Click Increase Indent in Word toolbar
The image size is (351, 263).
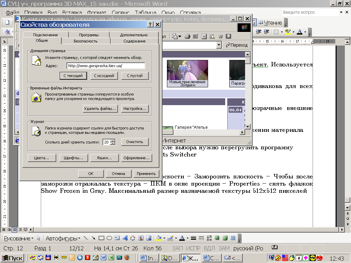(x=266, y=32)
